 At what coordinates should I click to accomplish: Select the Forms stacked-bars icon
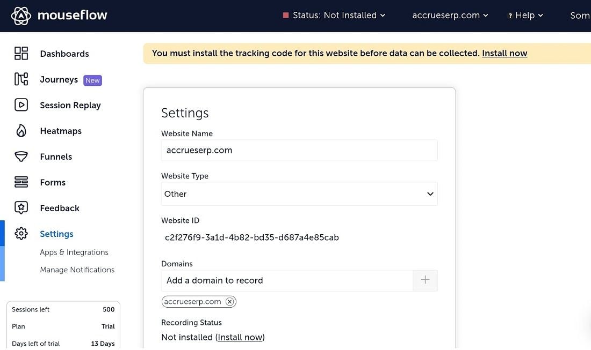pyautogui.click(x=21, y=182)
